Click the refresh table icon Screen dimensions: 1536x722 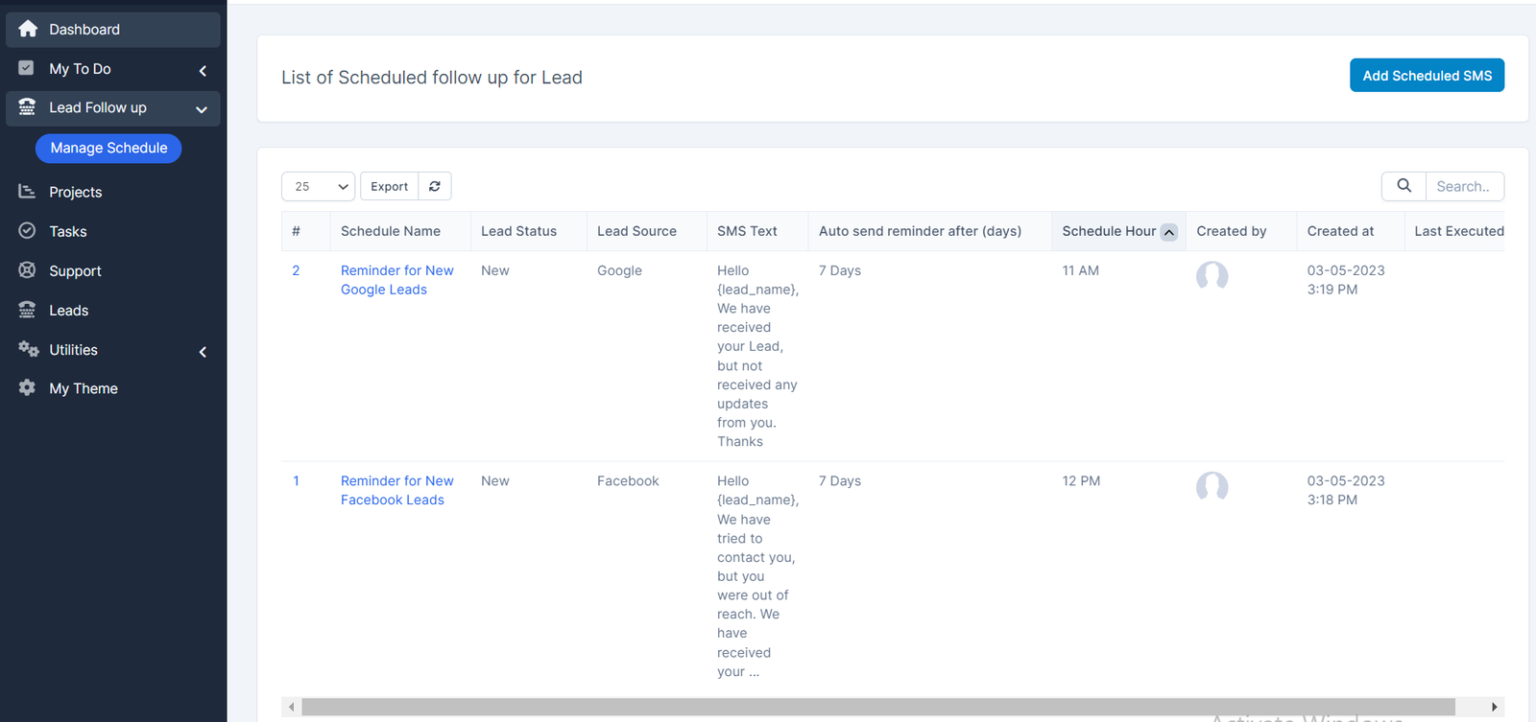pyautogui.click(x=435, y=186)
